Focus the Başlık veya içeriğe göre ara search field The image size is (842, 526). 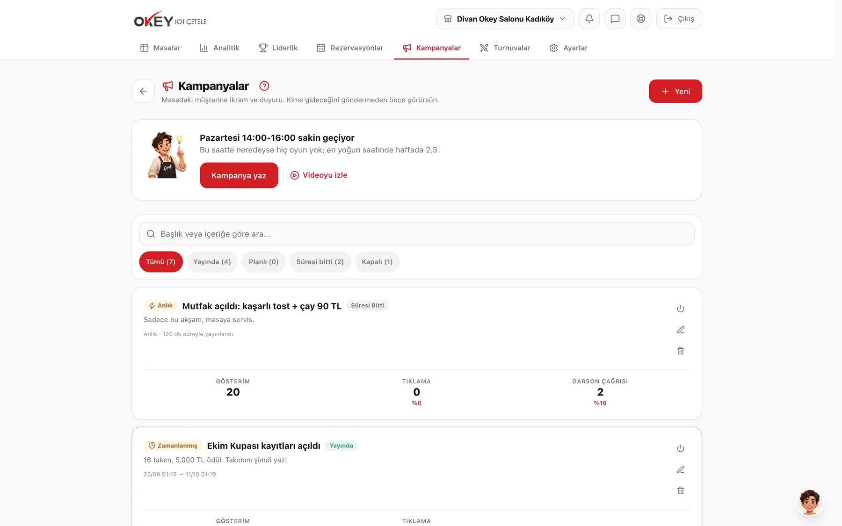pos(416,234)
